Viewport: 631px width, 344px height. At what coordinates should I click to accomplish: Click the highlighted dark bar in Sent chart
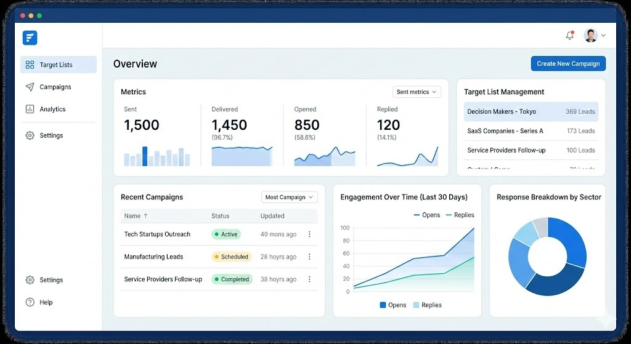click(x=145, y=156)
